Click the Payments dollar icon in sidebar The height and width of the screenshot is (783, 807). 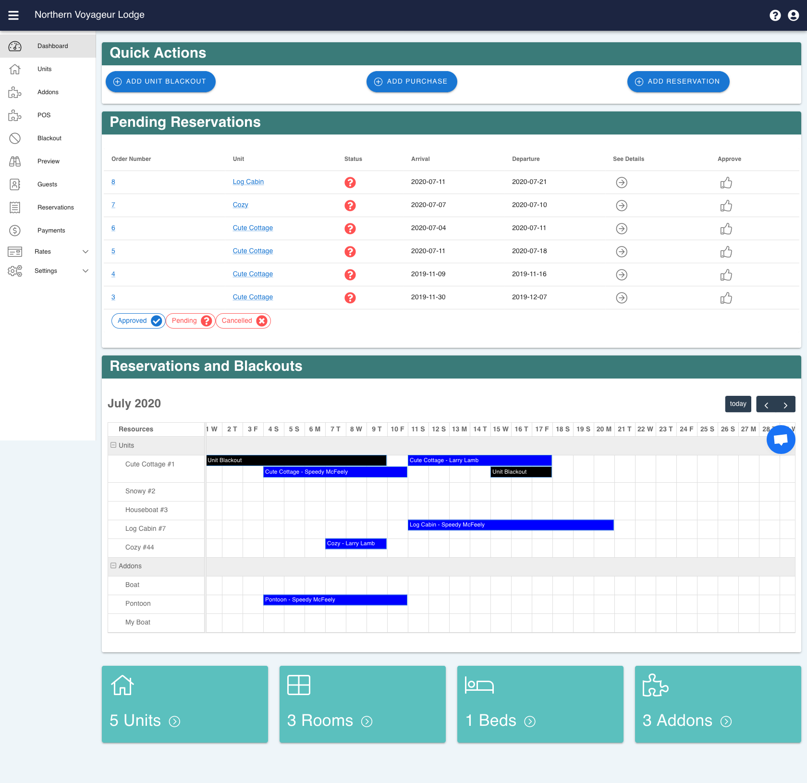pyautogui.click(x=15, y=230)
